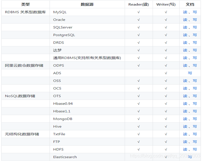
Task: Open the 读 doc link for OTS
Action: (x=185, y=96)
